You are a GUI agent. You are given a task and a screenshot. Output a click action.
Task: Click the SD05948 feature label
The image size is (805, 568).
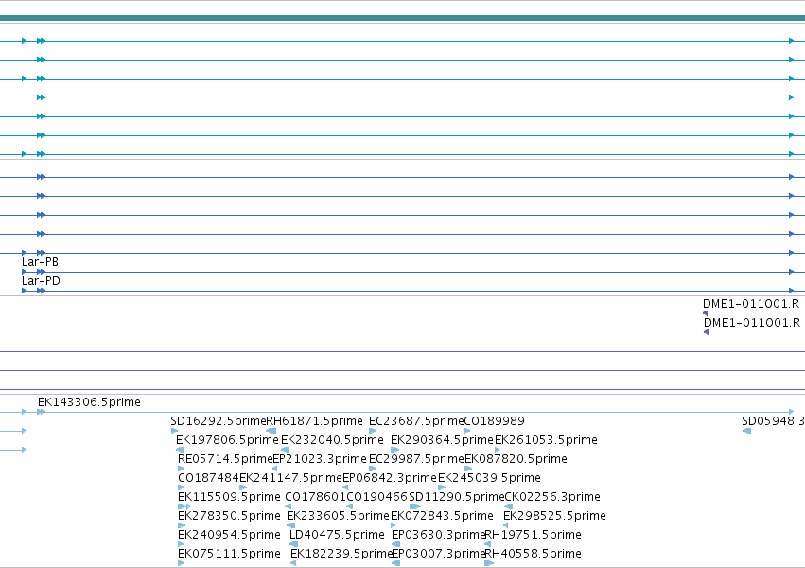[773, 421]
